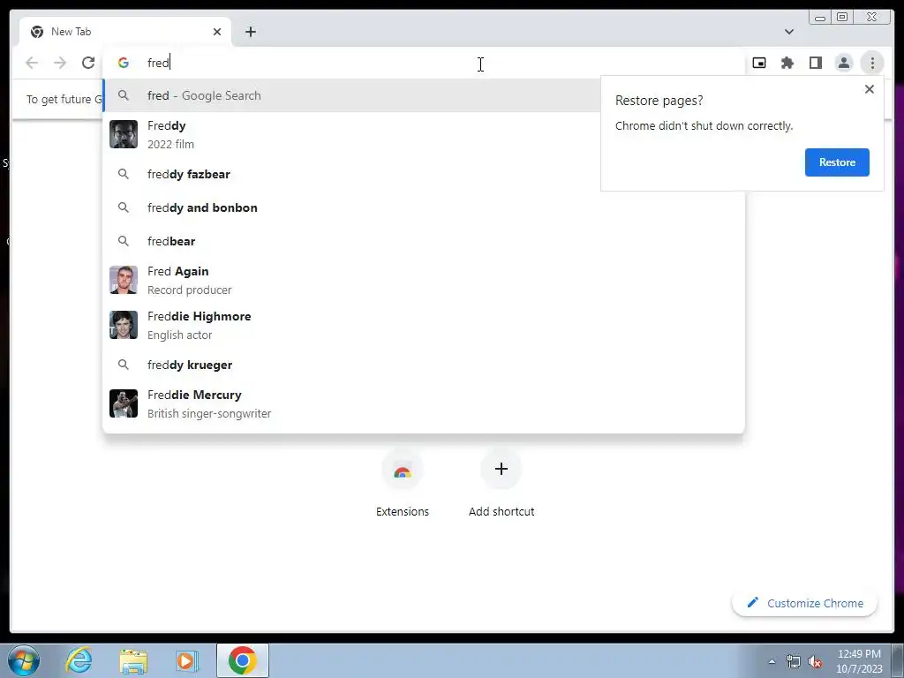
Task: Click the Restore button
Action: pyautogui.click(x=837, y=162)
